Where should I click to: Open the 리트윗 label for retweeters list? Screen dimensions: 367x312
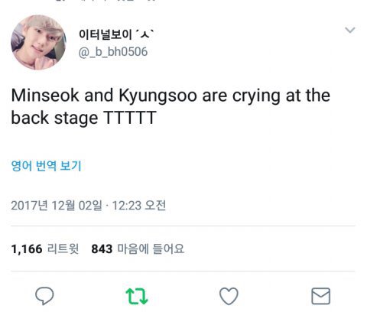coord(63,249)
